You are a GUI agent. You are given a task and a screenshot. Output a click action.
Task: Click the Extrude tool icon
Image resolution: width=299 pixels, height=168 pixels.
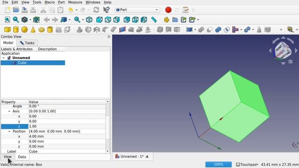coord(79,29)
